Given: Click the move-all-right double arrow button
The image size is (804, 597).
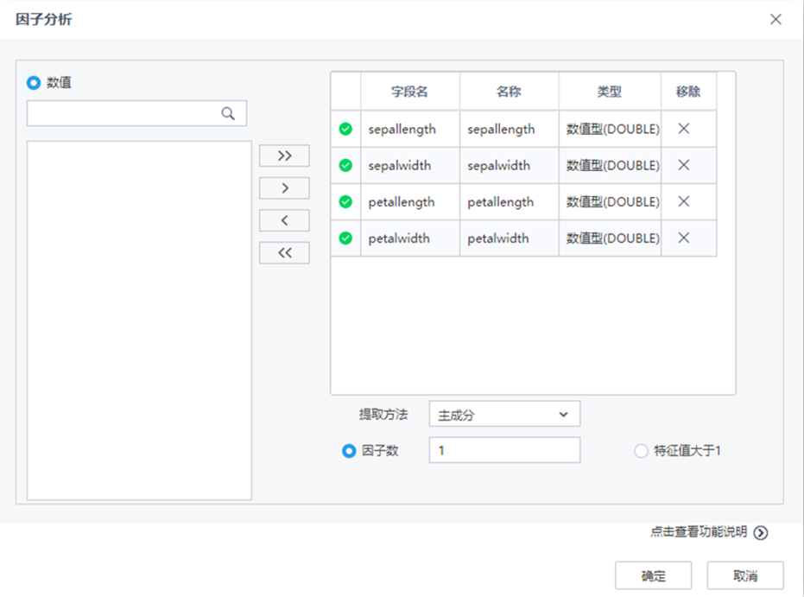Looking at the screenshot, I should (x=284, y=156).
